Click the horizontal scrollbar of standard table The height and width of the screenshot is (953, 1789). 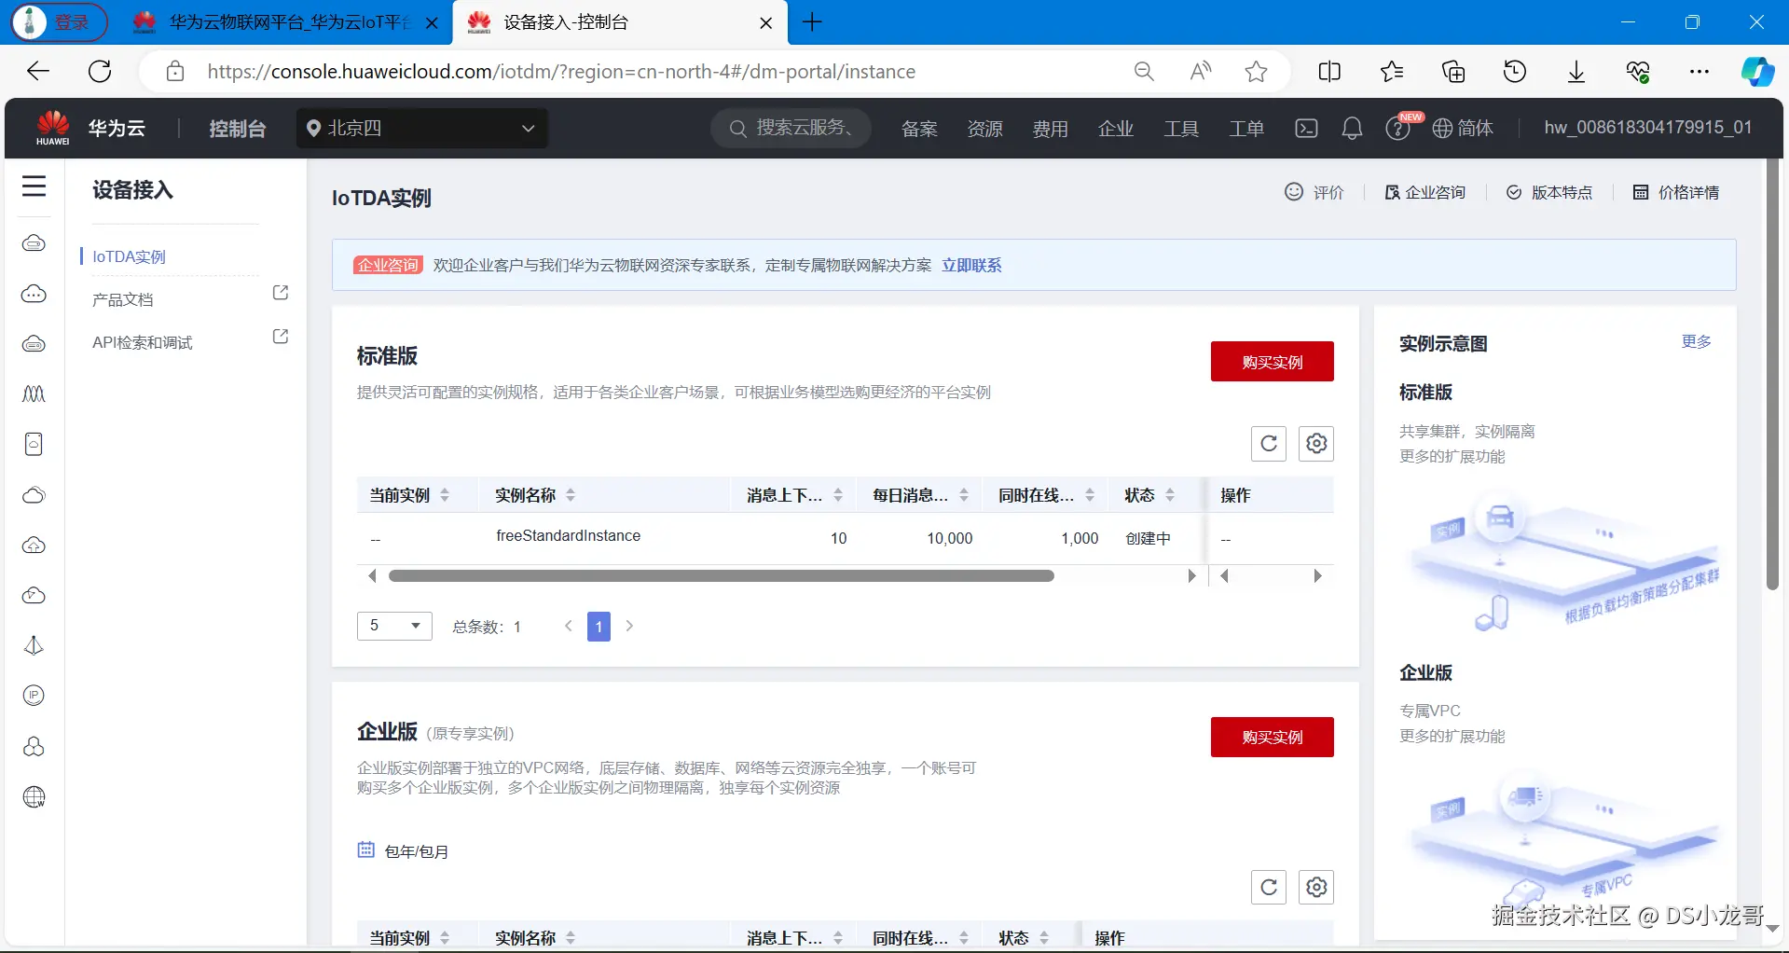(x=721, y=576)
